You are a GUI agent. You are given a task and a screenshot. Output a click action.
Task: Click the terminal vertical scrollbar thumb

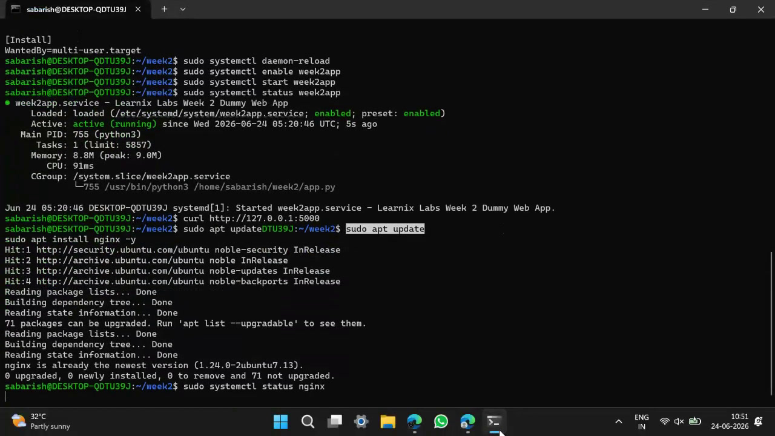(771, 324)
